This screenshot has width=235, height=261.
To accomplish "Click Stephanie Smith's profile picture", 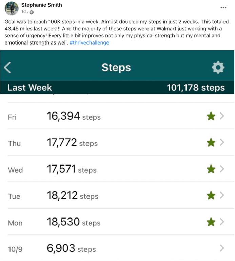I will pos(12,8).
